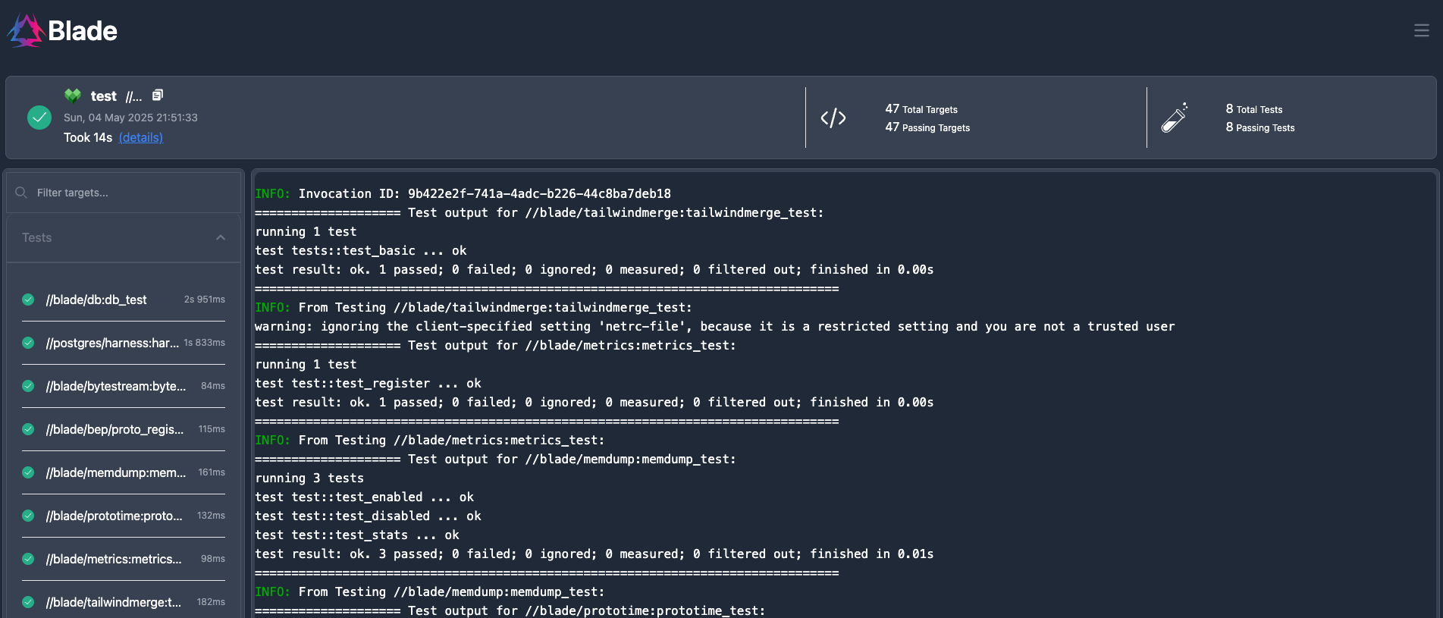Screen dimensions: 1443x618
Task: Focus the Filter targets search field
Action: pyautogui.click(x=124, y=193)
